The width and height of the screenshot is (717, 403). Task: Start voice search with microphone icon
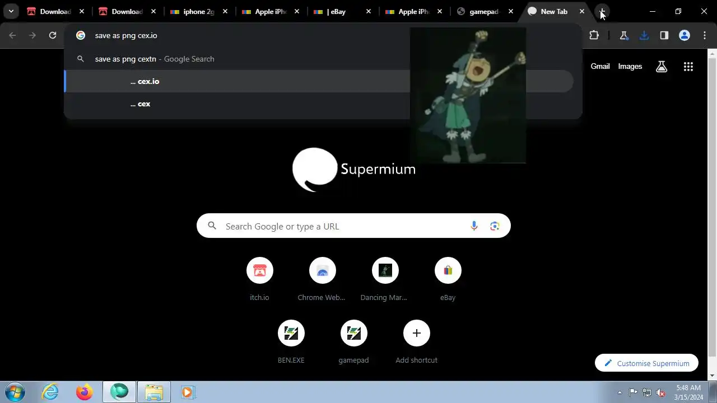click(x=474, y=226)
